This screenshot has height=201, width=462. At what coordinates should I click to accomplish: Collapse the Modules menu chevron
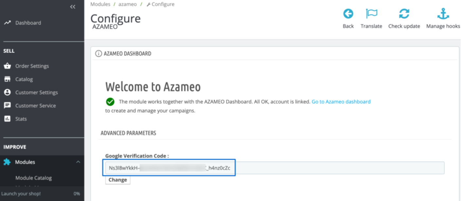point(78,162)
